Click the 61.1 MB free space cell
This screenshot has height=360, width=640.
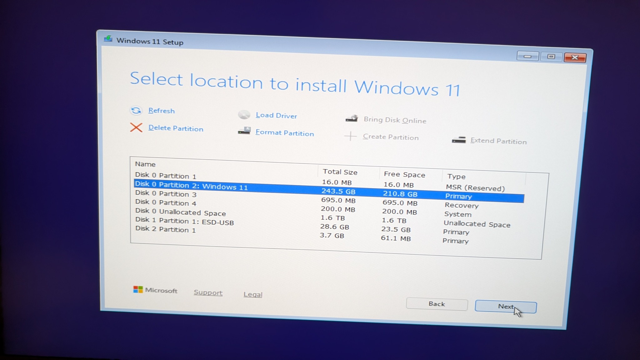(396, 238)
